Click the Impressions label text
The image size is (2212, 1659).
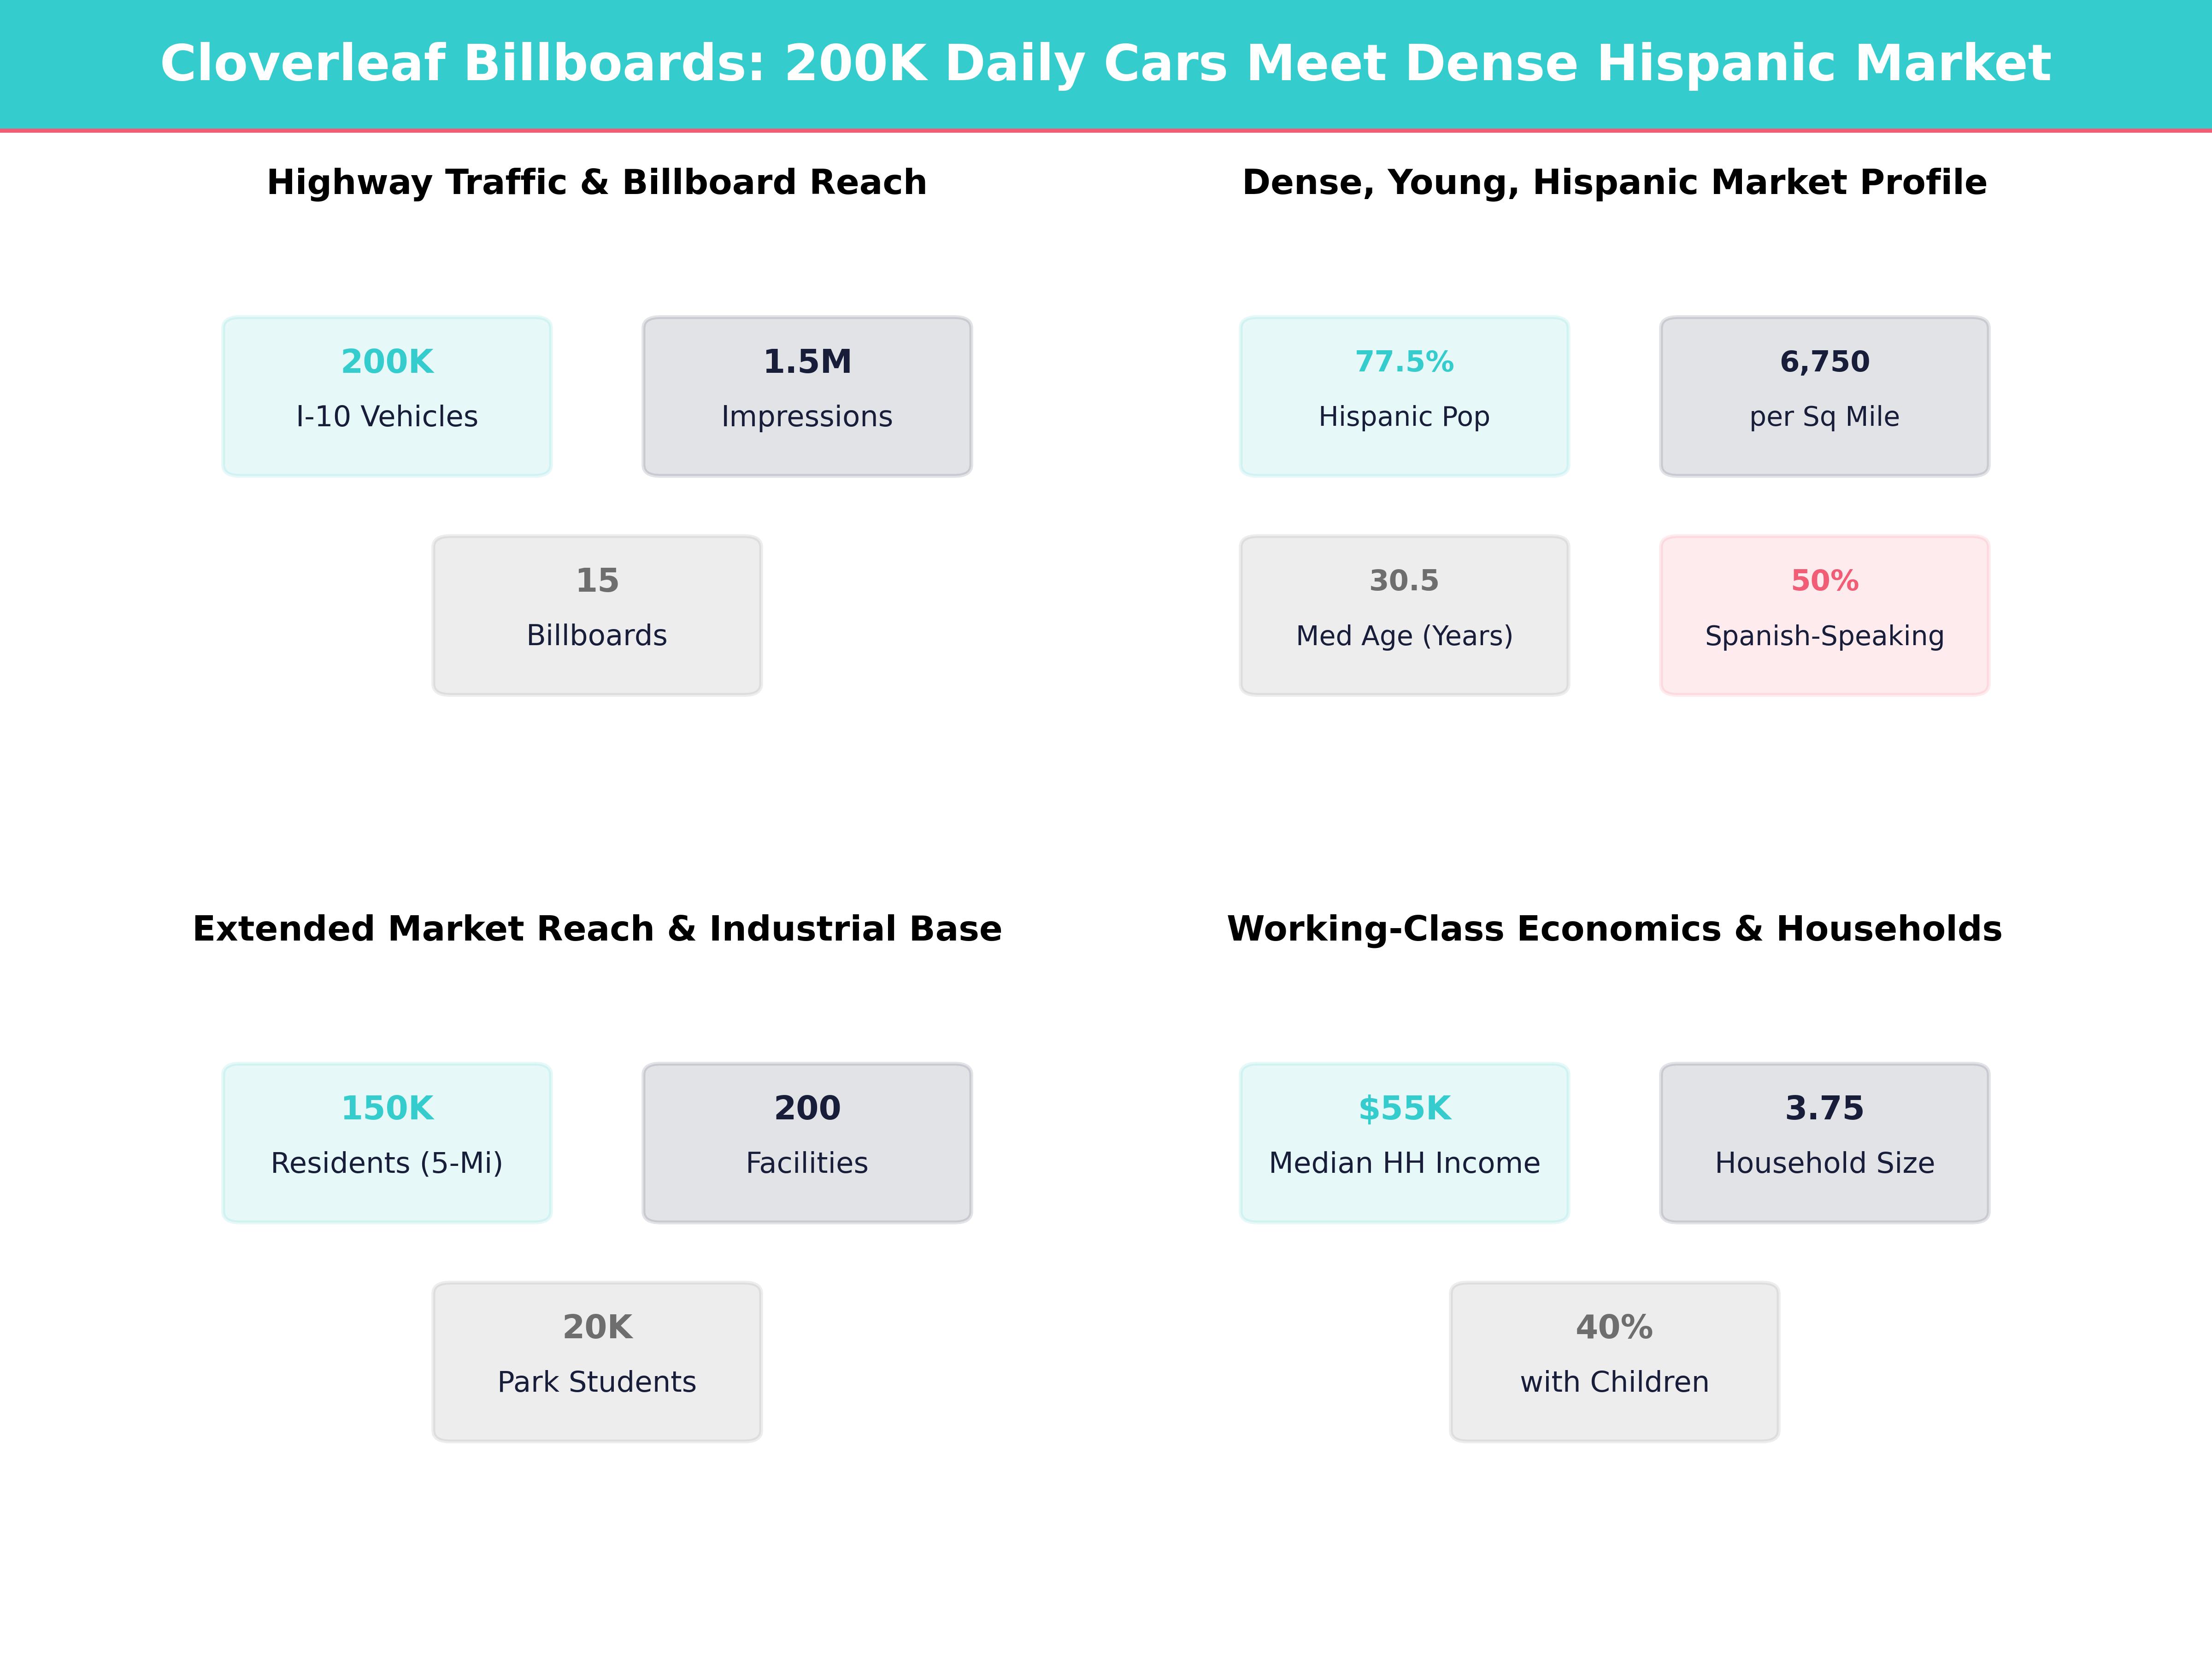point(807,416)
